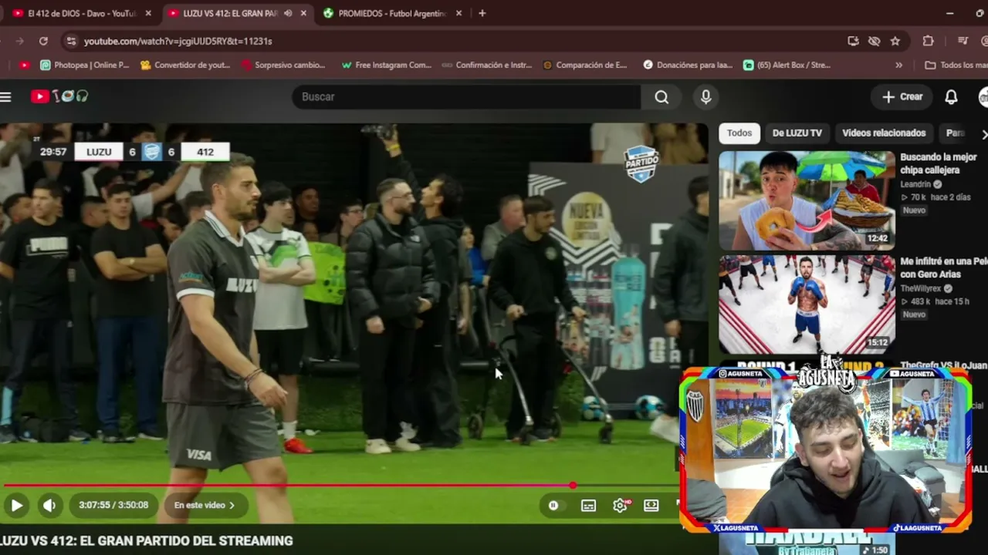Open the 'Todos los marcadores' folder
Viewport: 988px width, 555px height.
pyautogui.click(x=956, y=66)
